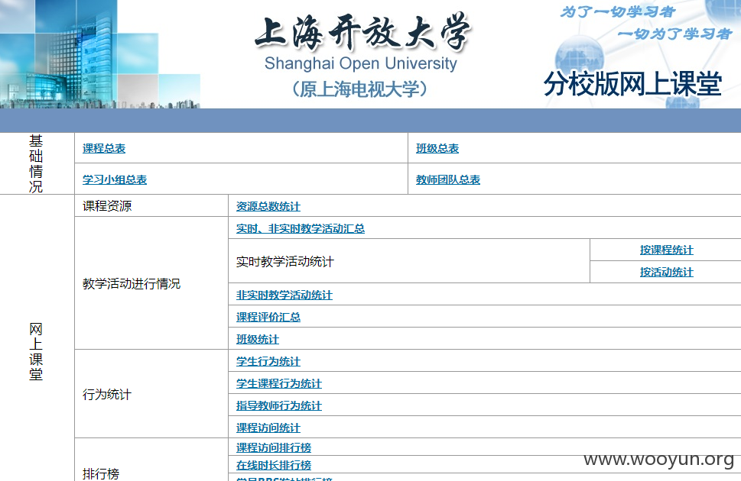Click the 分校版网上课堂 banner title

click(x=632, y=84)
